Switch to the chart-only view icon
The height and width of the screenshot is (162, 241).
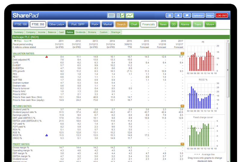pyautogui.click(x=130, y=15)
